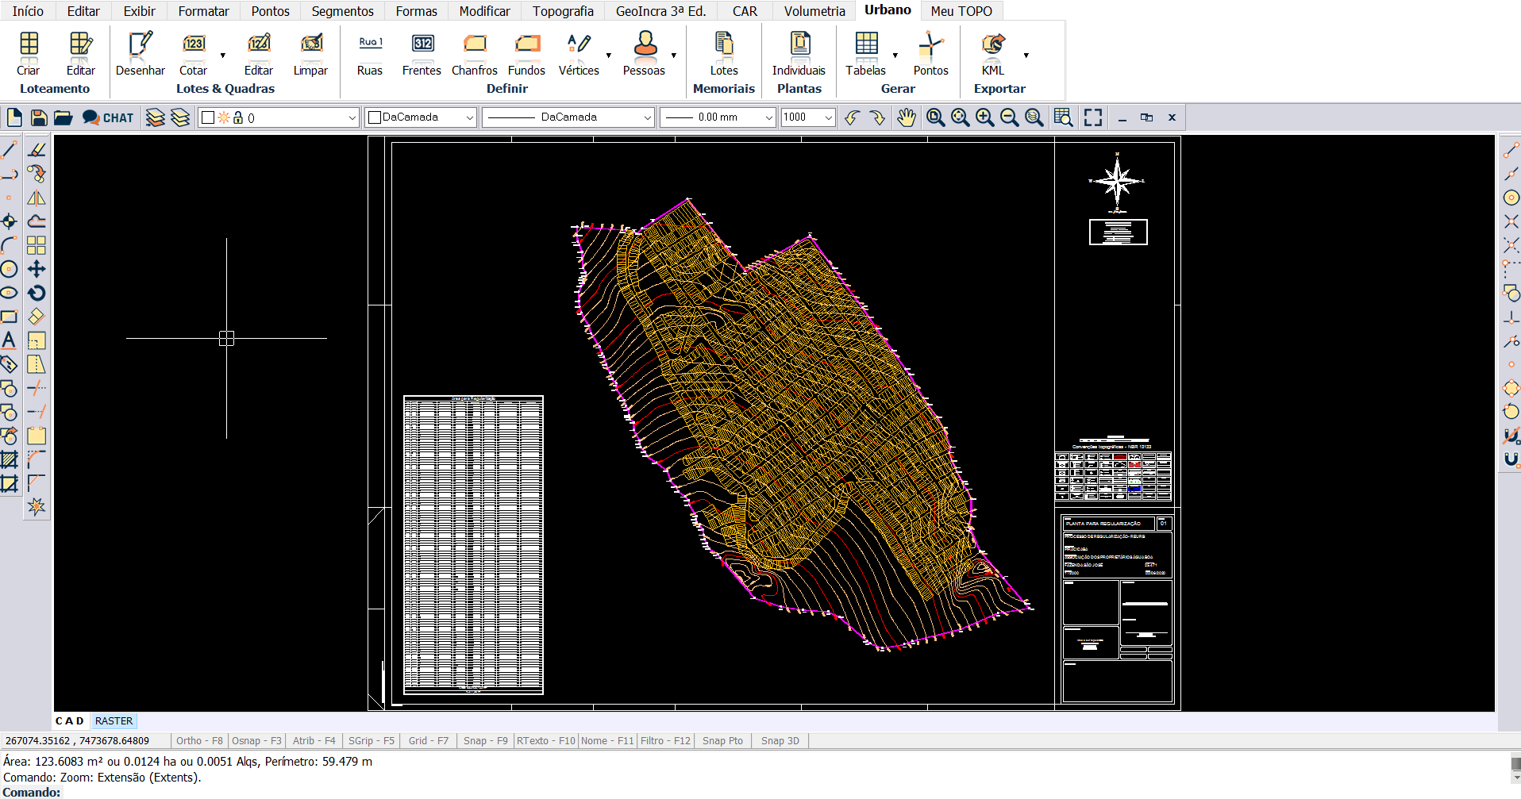Screen dimensions: 1521x799
Task: Open Volumetria ribbon tab
Action: click(814, 11)
